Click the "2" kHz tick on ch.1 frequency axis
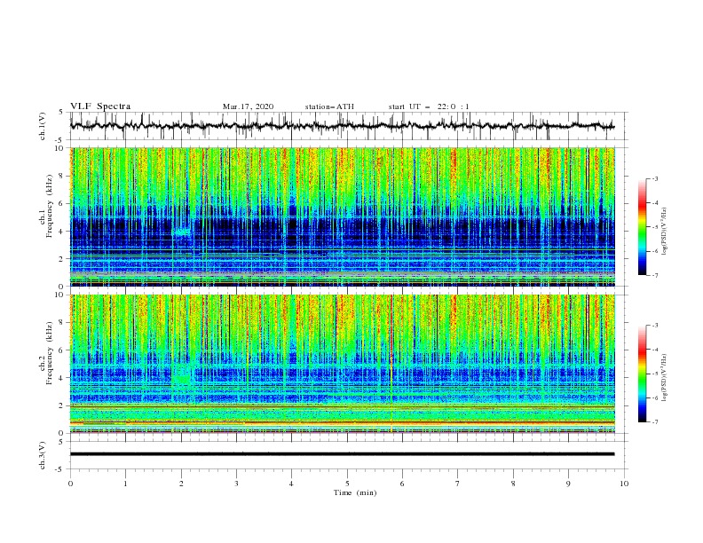This screenshot has height=543, width=703. point(61,259)
